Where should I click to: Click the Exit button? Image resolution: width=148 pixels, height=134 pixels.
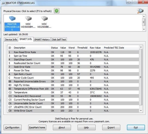[x=136, y=127]
